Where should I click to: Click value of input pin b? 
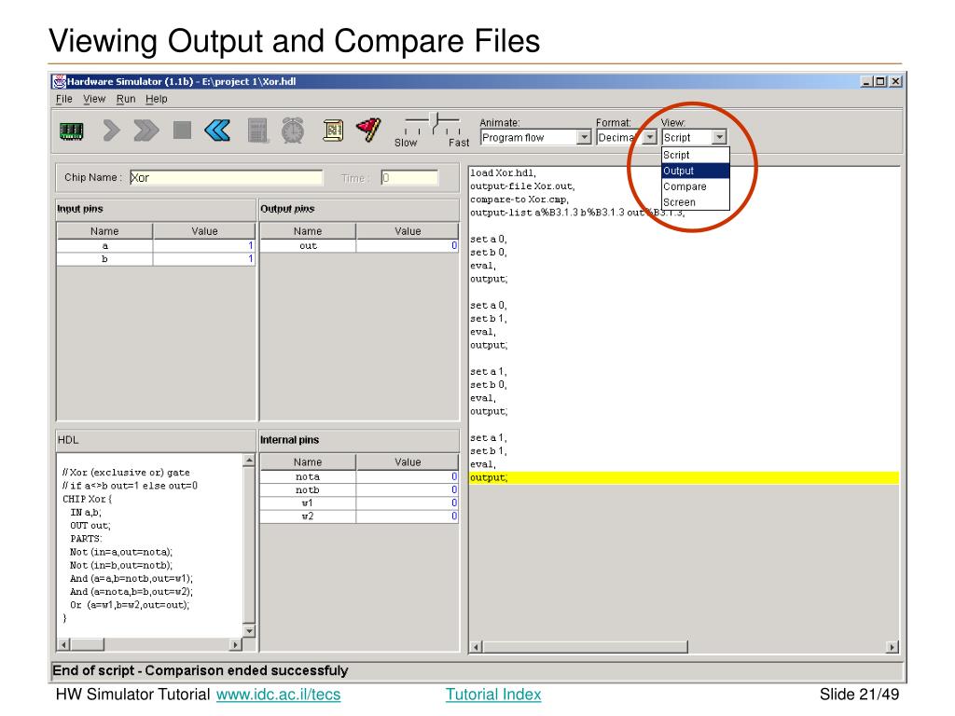click(204, 259)
